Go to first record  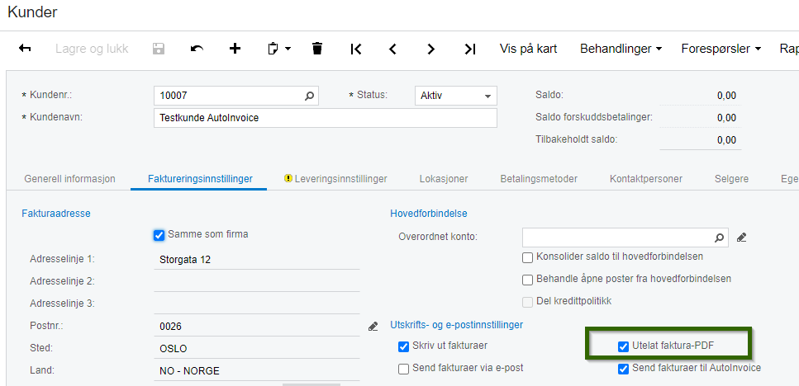[356, 49]
